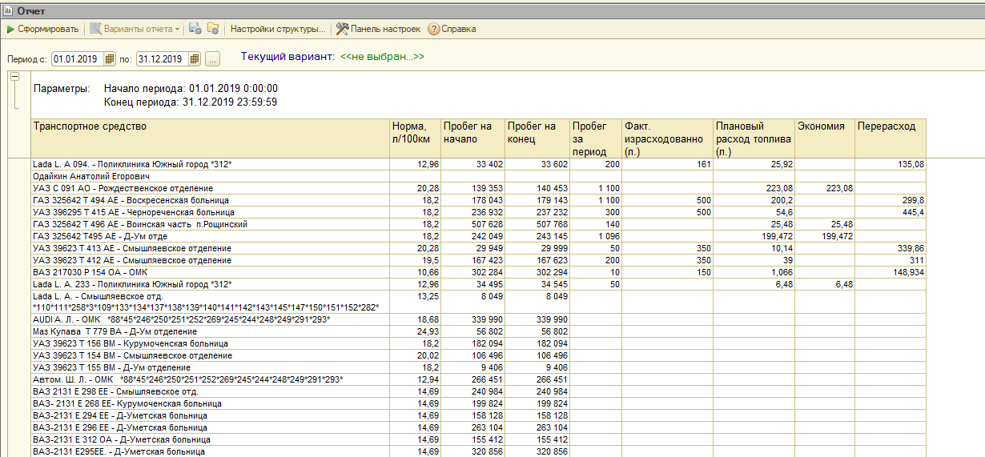Click the <<не выбран...>> current variant link
The width and height of the screenshot is (985, 457).
382,58
